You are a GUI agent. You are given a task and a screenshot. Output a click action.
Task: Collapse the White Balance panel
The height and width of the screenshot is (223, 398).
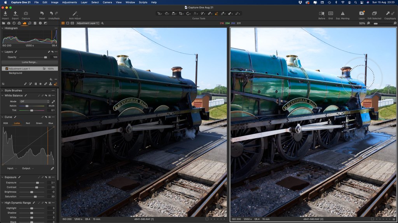pyautogui.click(x=2, y=96)
